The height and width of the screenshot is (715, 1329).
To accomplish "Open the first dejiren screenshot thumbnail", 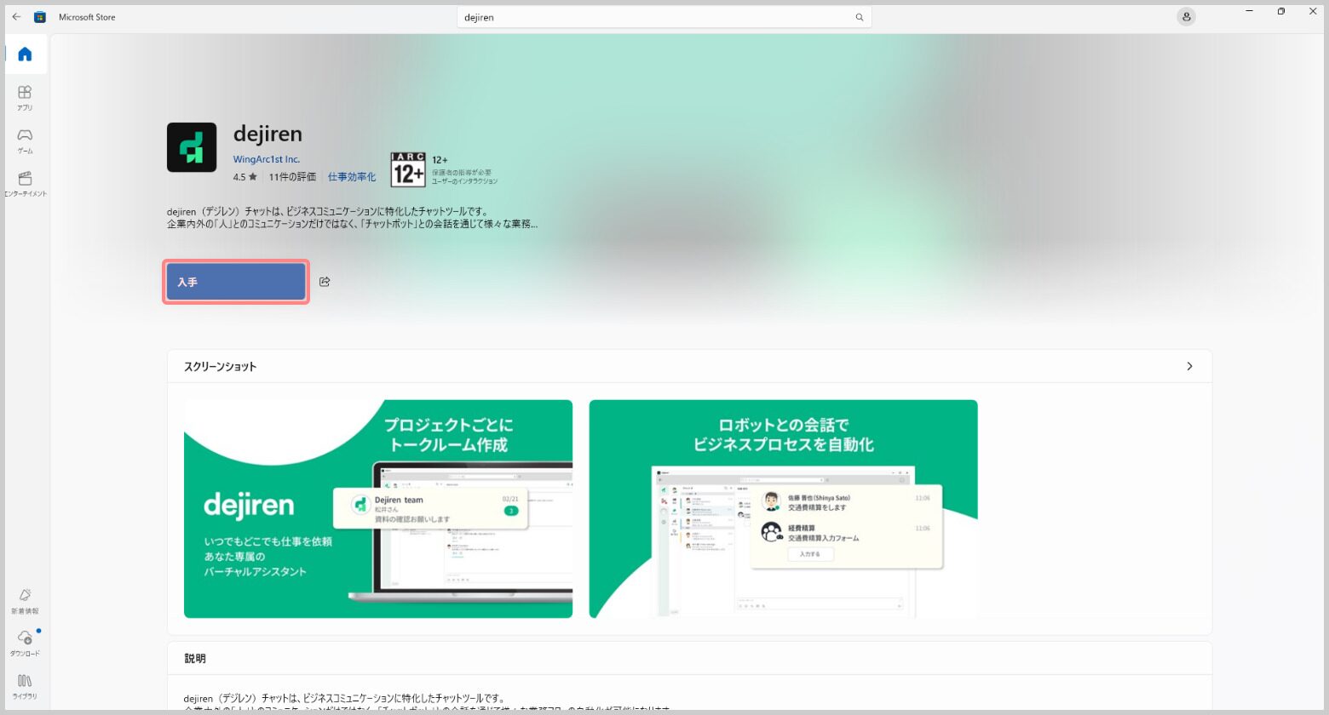I will coord(378,508).
